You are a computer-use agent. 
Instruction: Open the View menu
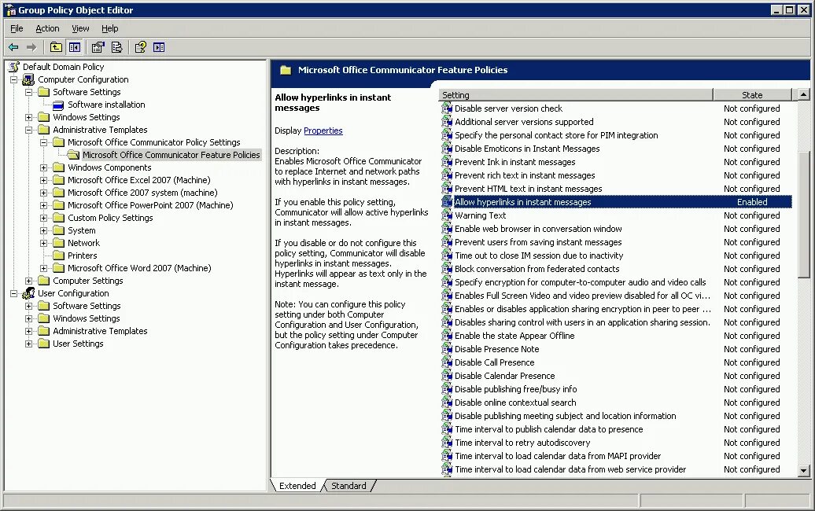point(80,28)
